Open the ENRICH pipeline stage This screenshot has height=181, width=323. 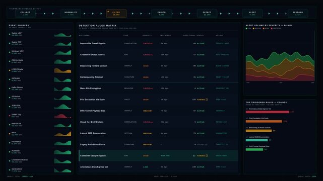click(161, 14)
